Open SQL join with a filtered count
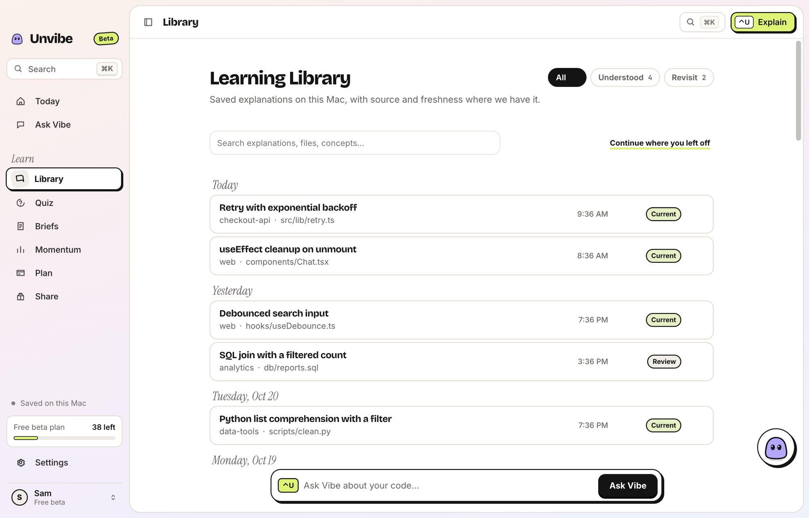 [461, 362]
